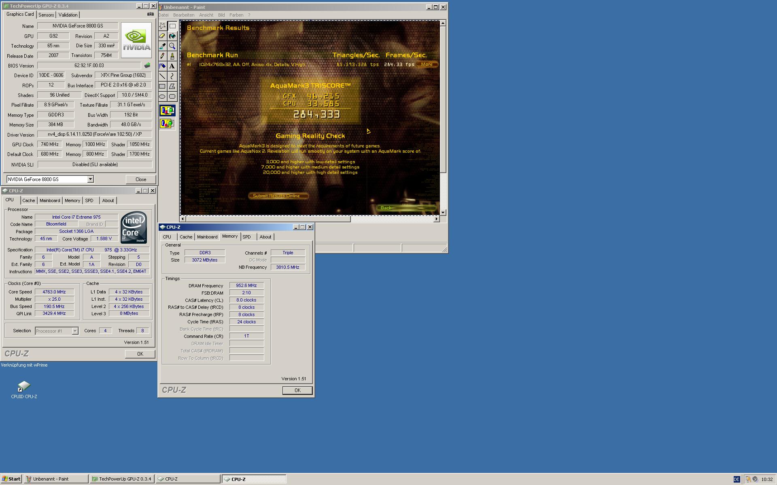This screenshot has height=485, width=777.
Task: Click the DRAM Frequency value field
Action: tap(246, 285)
